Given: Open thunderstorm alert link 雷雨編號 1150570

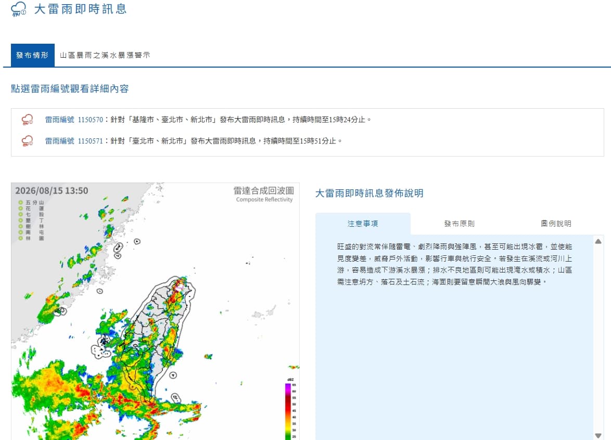Looking at the screenshot, I should (74, 120).
